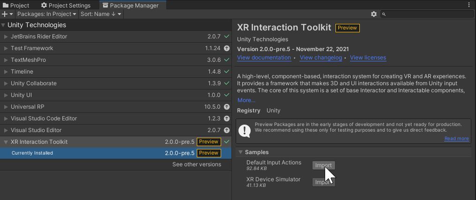476x200 pixels.
Task: Select the Universal RP package
Action: click(x=116, y=107)
